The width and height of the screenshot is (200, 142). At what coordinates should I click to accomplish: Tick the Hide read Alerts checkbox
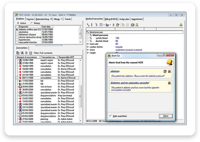click(110, 116)
